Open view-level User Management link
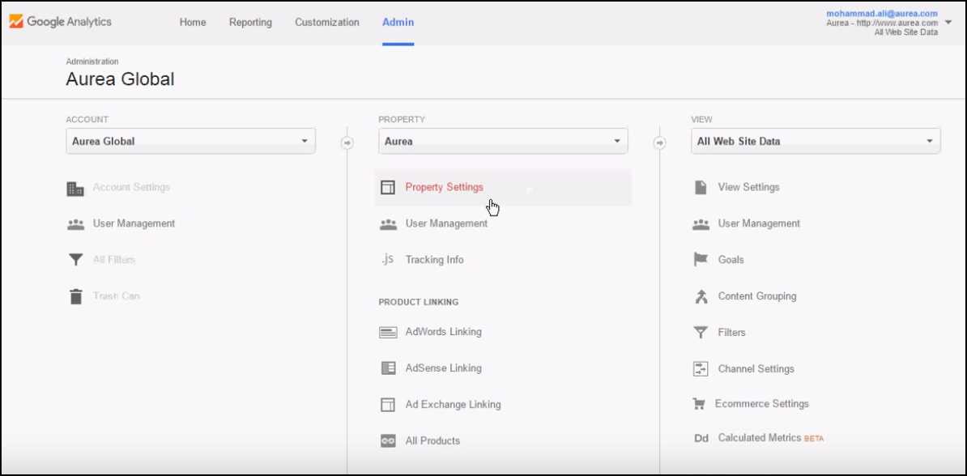This screenshot has width=967, height=476. point(759,223)
